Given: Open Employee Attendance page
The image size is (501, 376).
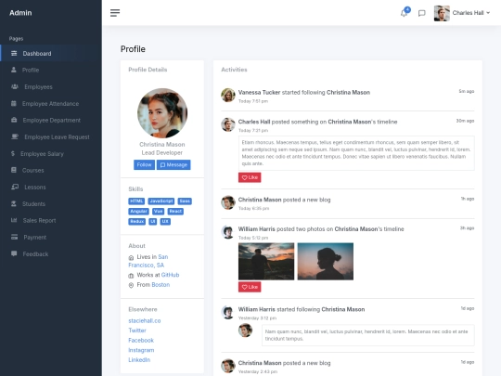Looking at the screenshot, I should (51, 104).
